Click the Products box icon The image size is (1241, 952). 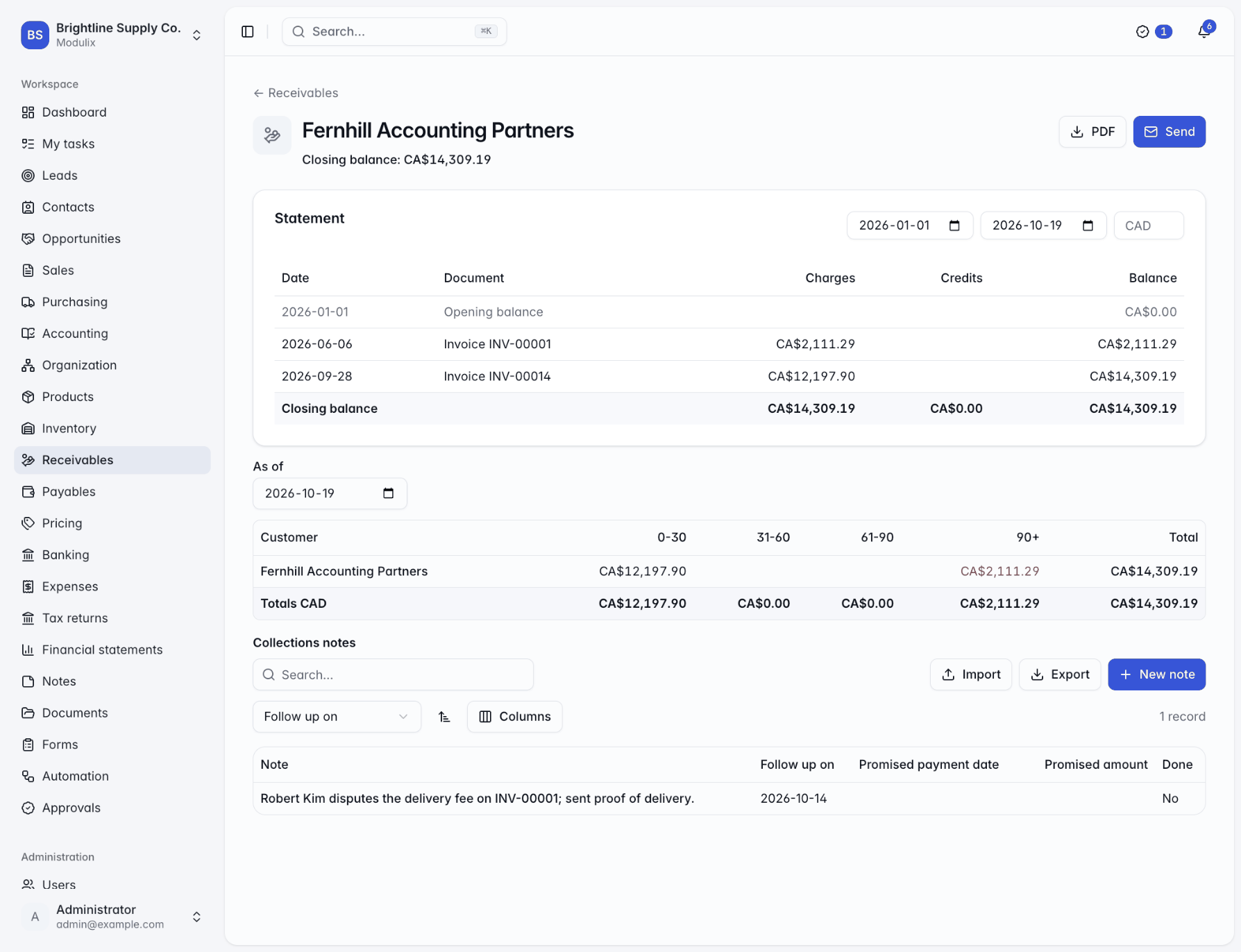coord(28,397)
